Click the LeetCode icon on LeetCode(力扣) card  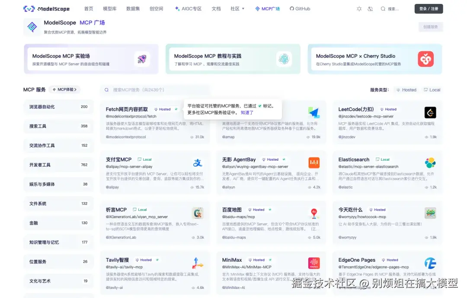coord(430,112)
